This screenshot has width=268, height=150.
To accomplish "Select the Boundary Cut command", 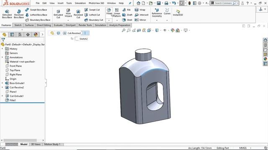I will tap(94, 20).
